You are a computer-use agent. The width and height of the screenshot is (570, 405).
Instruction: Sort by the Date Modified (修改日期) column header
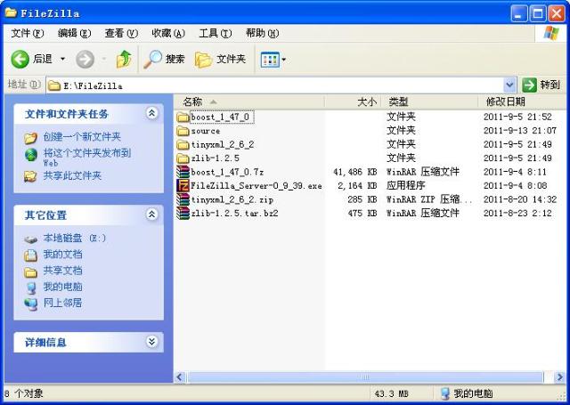[x=522, y=102]
